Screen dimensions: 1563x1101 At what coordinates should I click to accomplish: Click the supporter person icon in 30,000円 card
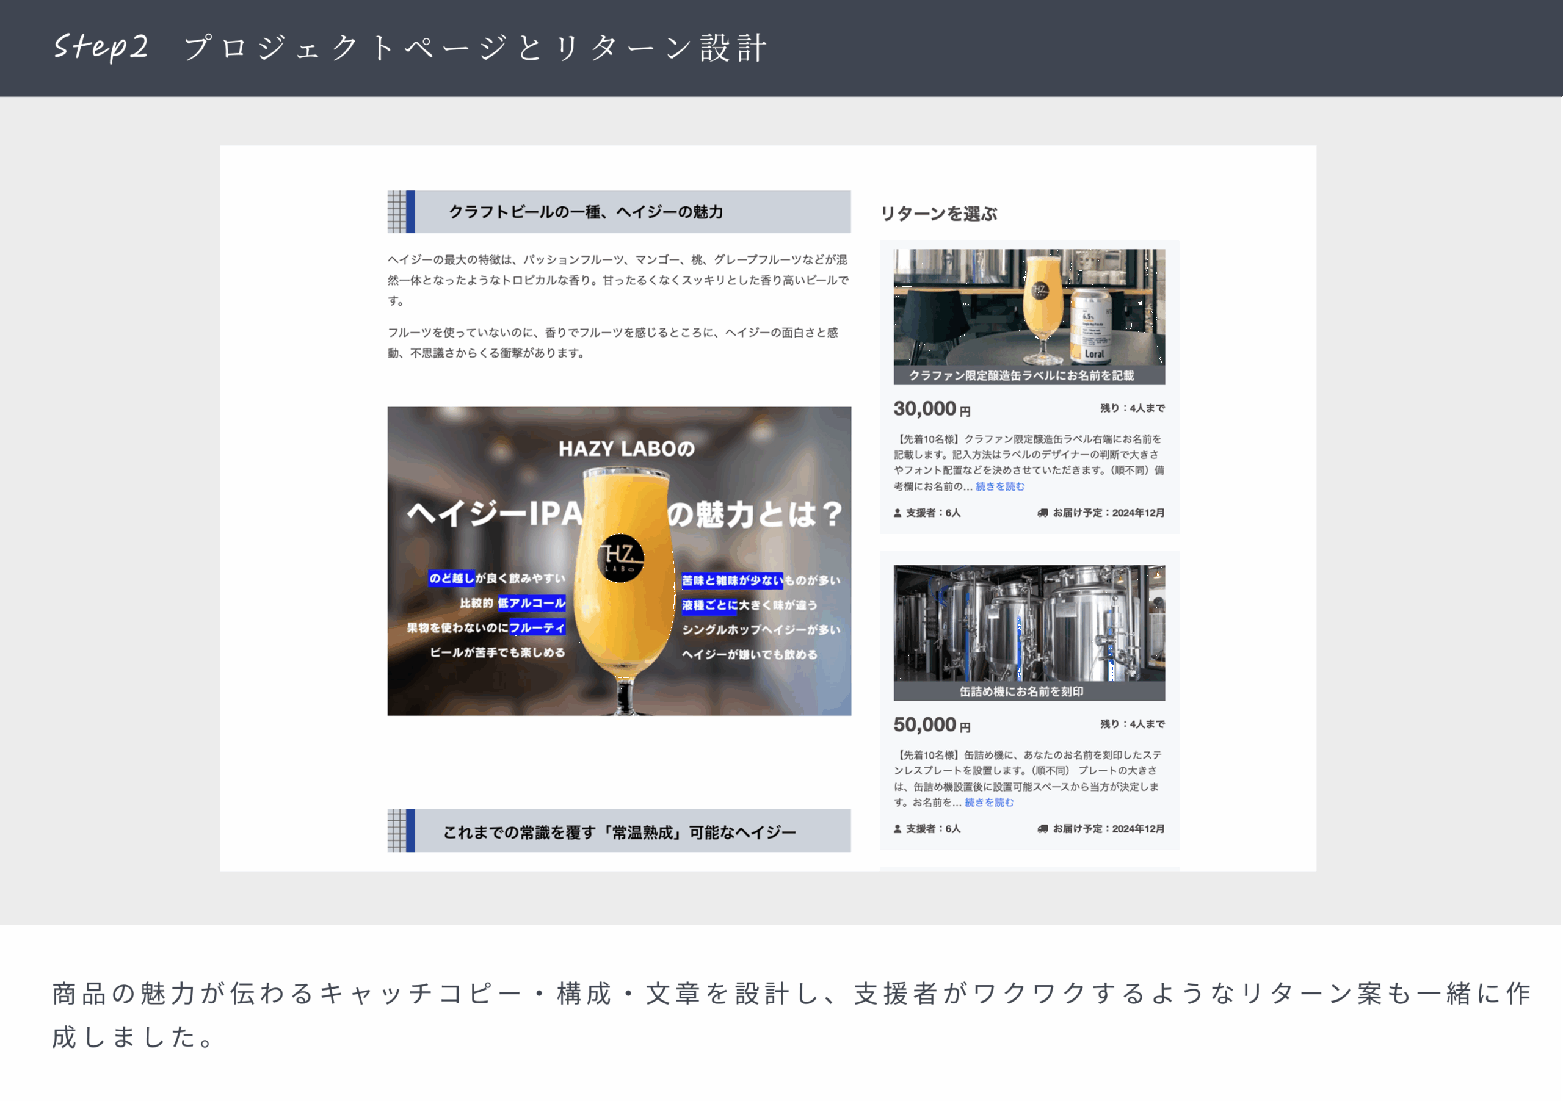pos(898,513)
